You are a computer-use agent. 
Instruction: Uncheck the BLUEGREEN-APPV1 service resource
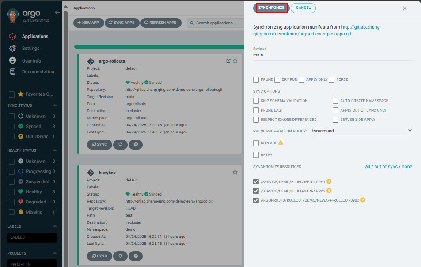(256, 182)
